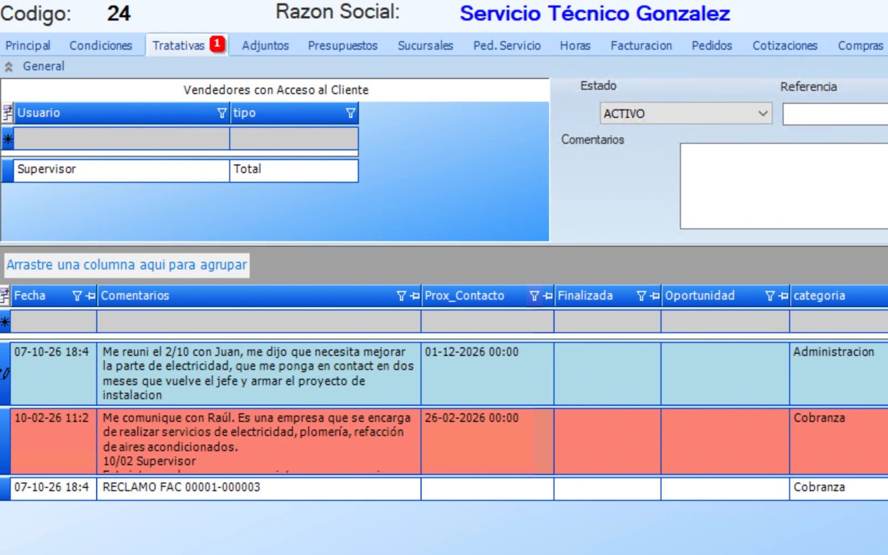Click 'Arrastre una columna aqui para agrupar' area

pyautogui.click(x=127, y=265)
